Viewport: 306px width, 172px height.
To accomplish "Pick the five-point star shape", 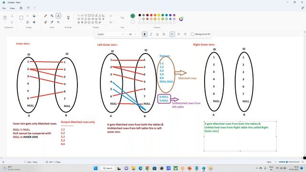I will (78, 22).
